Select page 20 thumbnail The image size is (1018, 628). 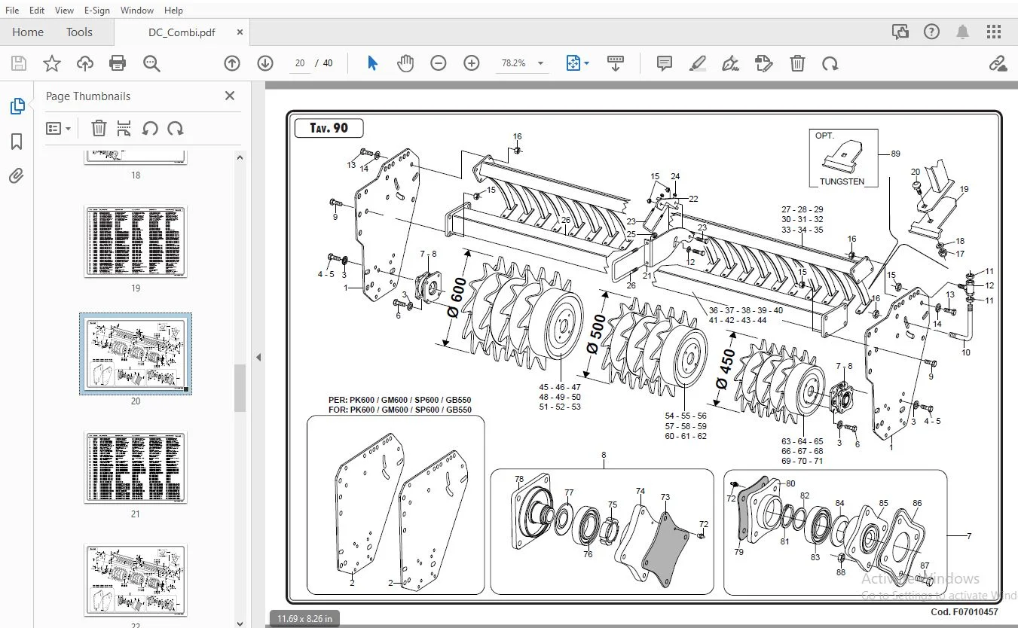coord(136,354)
